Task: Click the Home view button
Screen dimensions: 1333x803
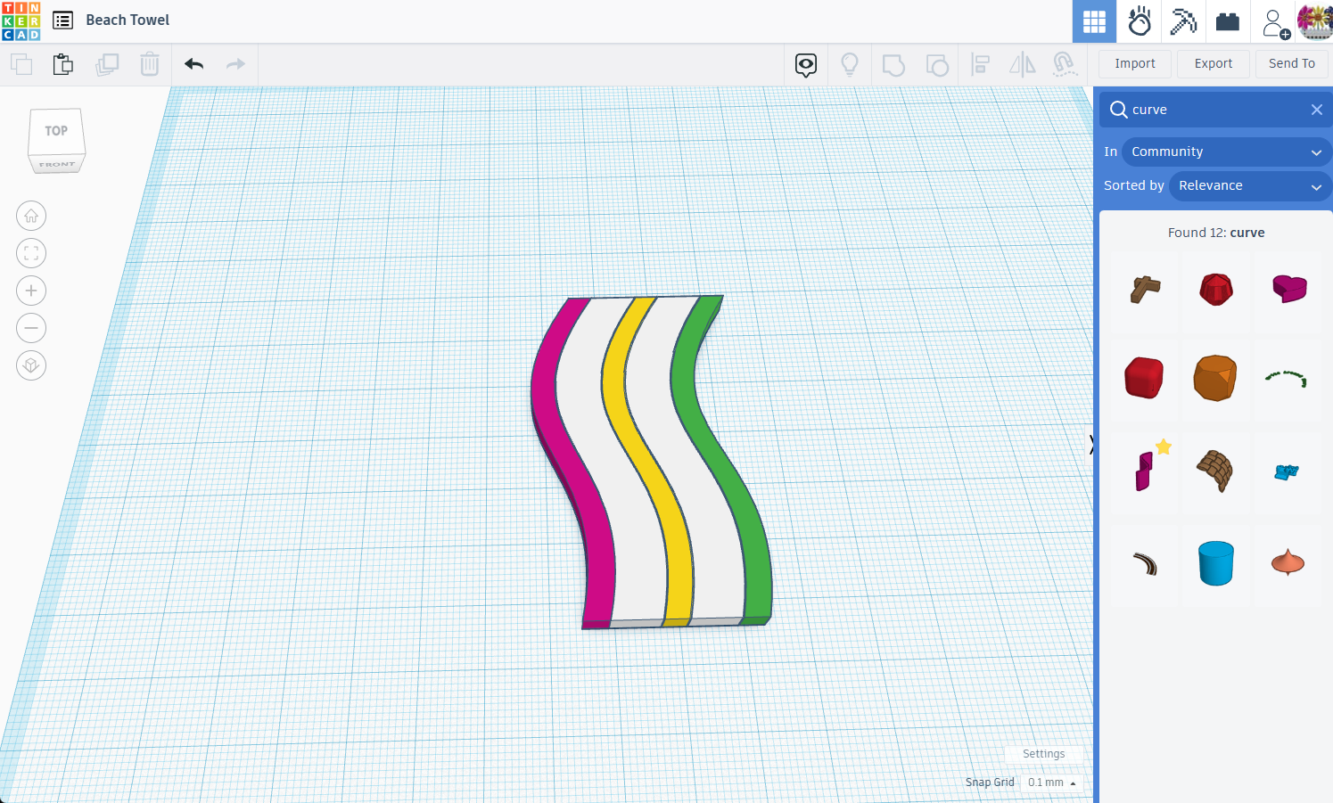Action: (31, 216)
